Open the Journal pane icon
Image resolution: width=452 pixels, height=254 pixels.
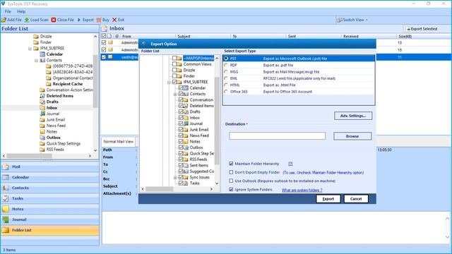[x=6, y=219]
